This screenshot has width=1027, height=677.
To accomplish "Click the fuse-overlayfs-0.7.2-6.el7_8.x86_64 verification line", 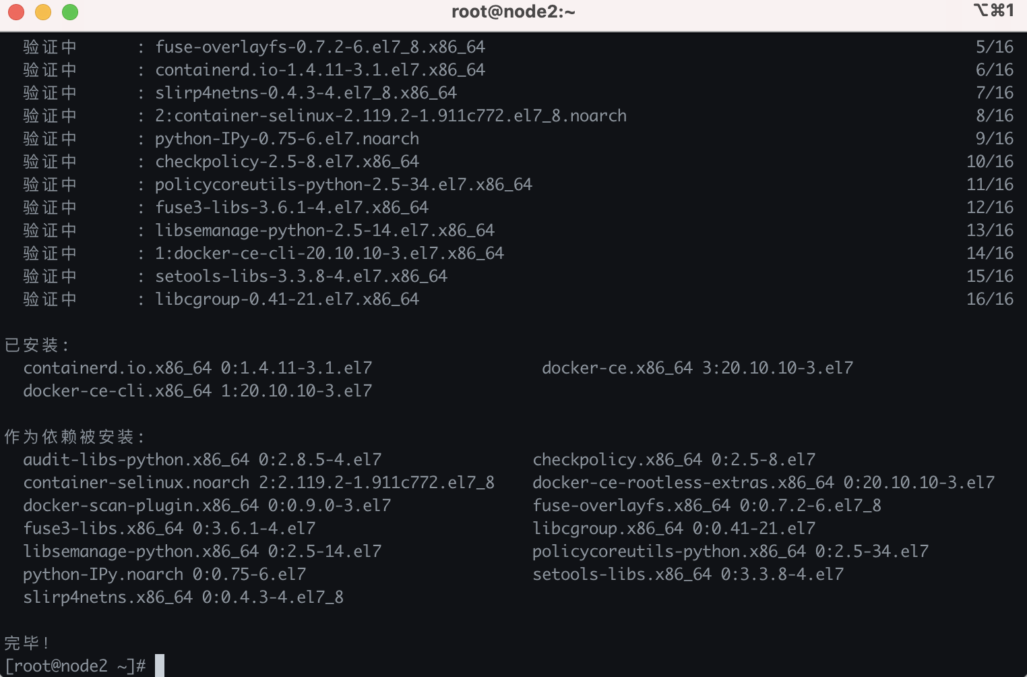I will [x=320, y=47].
